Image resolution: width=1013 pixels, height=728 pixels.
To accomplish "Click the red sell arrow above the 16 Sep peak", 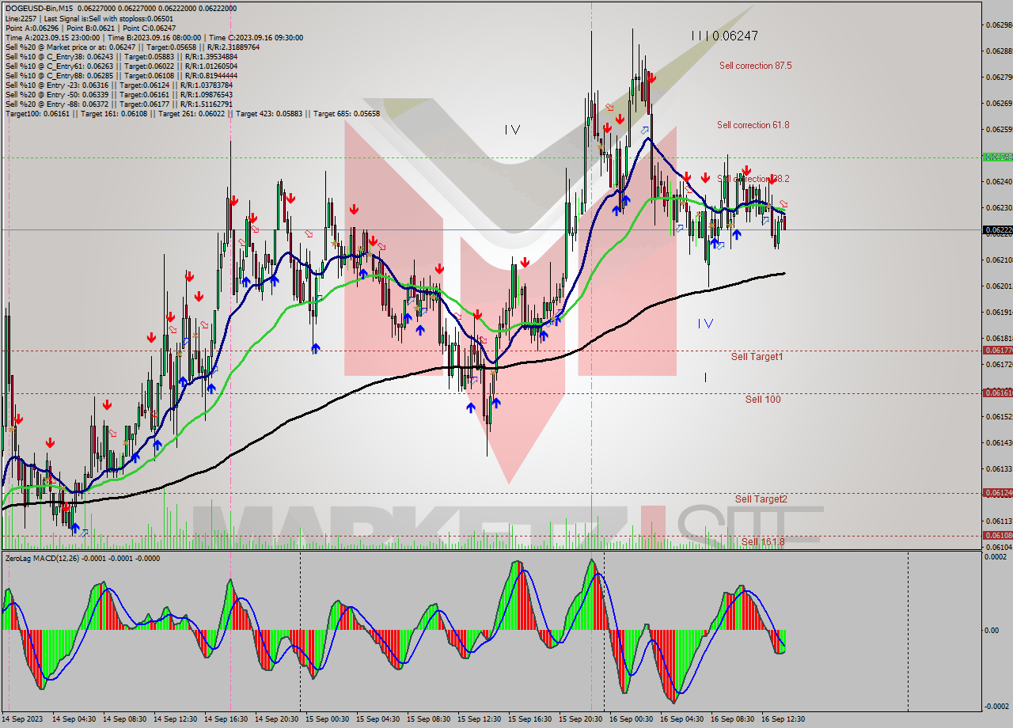I will coord(652,78).
